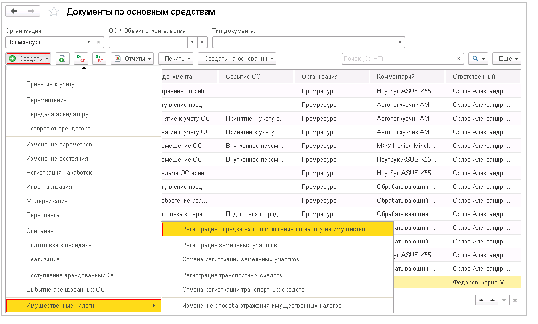Choose Принятие к учету menu item
Screen dimensions: 538x324
tap(50, 84)
